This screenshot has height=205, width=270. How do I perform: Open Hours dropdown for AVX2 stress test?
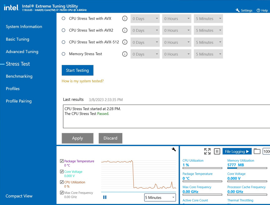coord(177,30)
